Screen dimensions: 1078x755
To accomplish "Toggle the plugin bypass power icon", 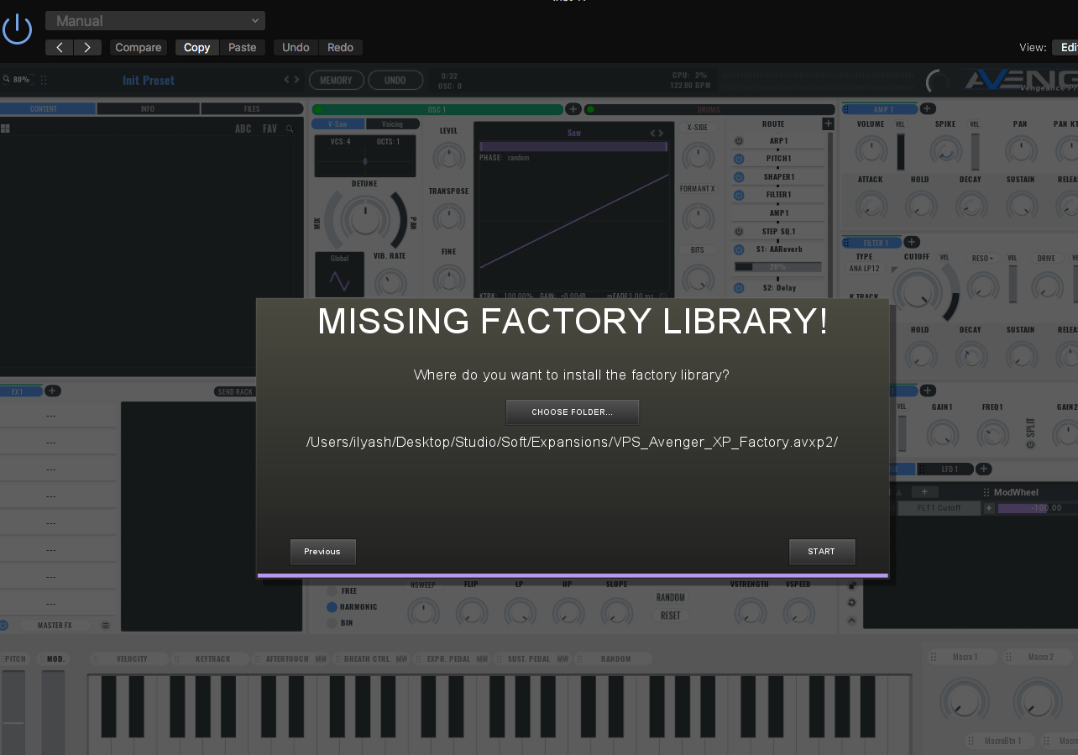I will [17, 30].
